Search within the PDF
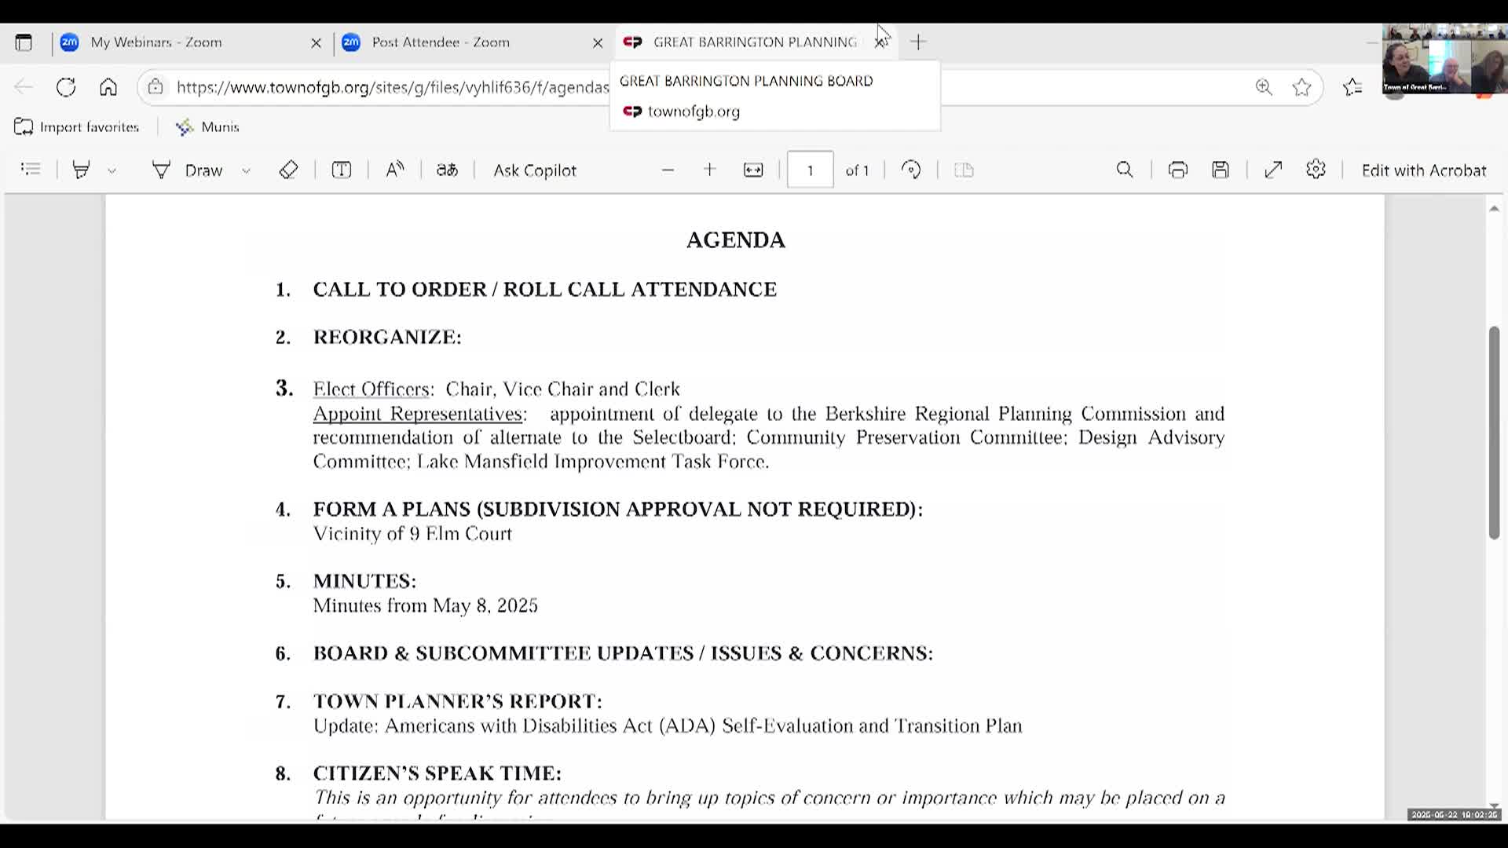This screenshot has width=1508, height=848. [1125, 170]
